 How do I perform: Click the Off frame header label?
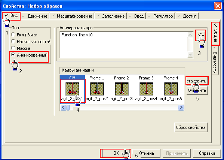72,78
